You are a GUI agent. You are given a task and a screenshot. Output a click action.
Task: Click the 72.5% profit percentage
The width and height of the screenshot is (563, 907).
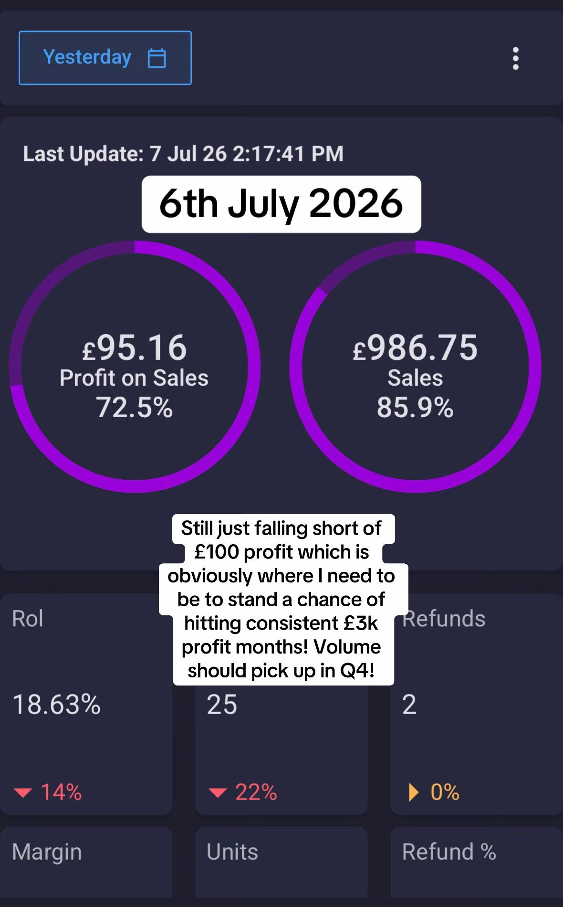point(135,408)
